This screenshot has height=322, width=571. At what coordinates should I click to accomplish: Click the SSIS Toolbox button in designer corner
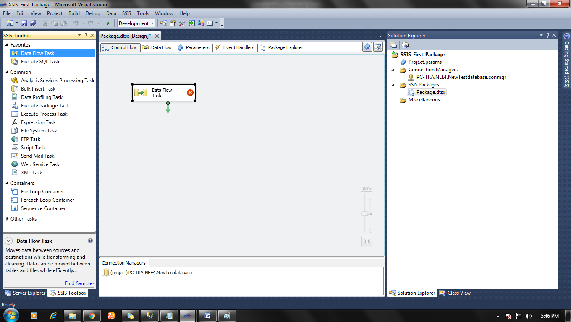pyautogui.click(x=378, y=47)
